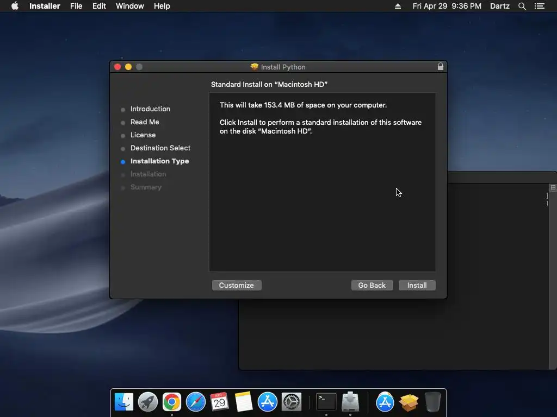Open the App Store icon left of System Preferences
The image size is (557, 417).
click(268, 402)
